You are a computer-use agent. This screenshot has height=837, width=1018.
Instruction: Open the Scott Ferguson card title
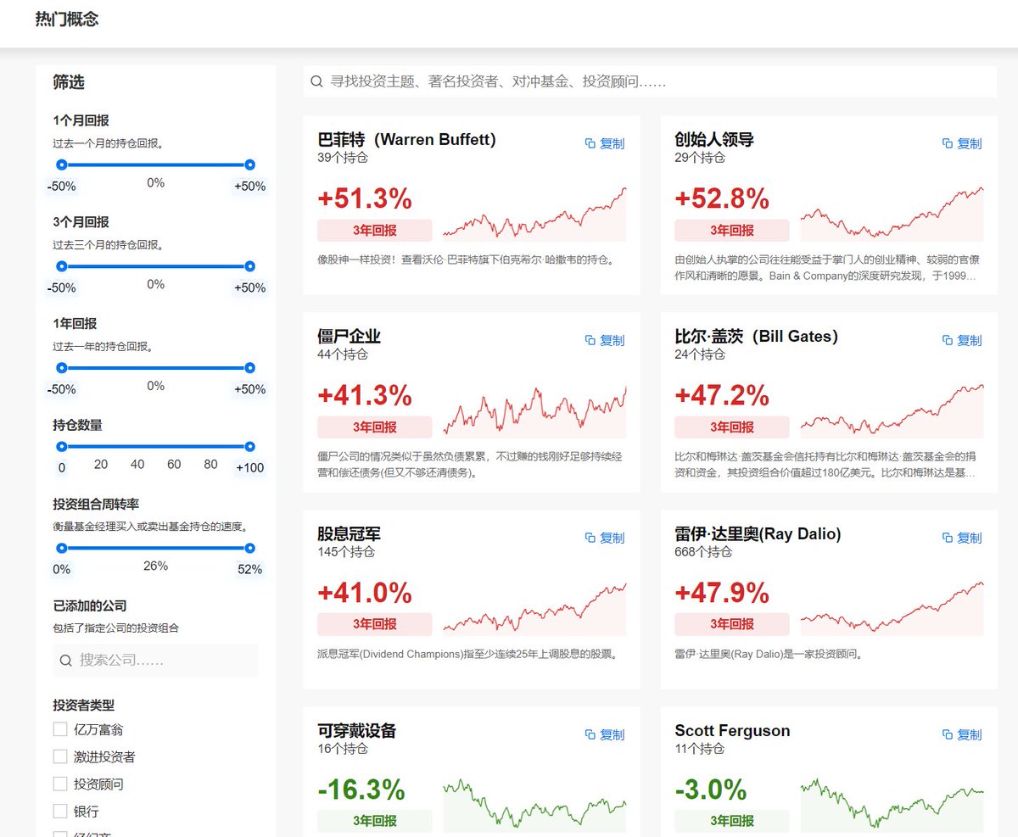(x=732, y=730)
